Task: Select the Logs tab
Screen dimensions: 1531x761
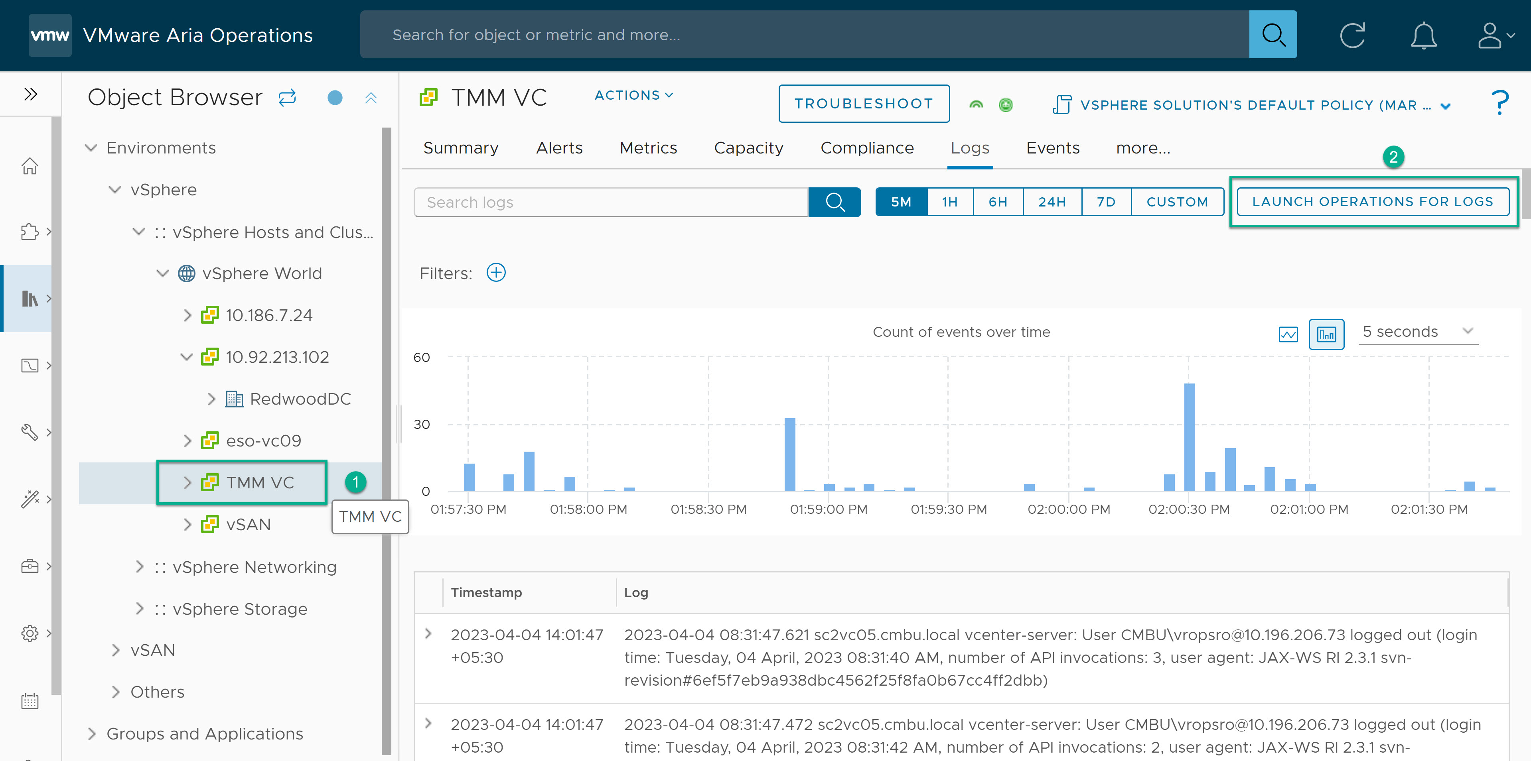Action: tap(970, 148)
